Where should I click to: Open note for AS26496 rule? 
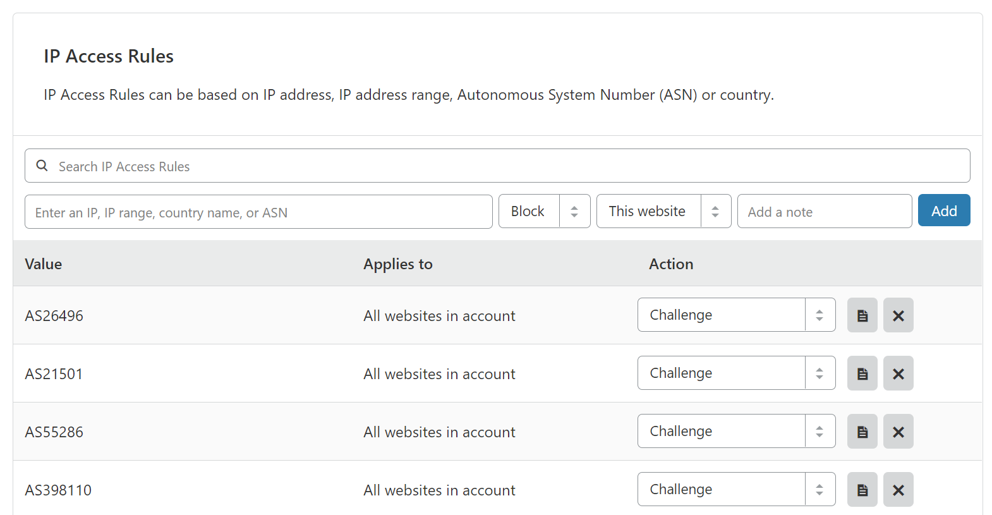coord(862,315)
